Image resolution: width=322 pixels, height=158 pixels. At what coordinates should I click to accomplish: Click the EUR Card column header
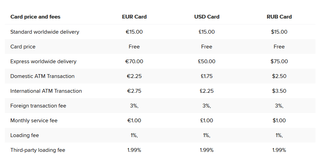pos(134,17)
